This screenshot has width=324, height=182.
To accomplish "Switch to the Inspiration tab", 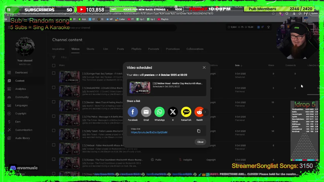I will [58, 49].
